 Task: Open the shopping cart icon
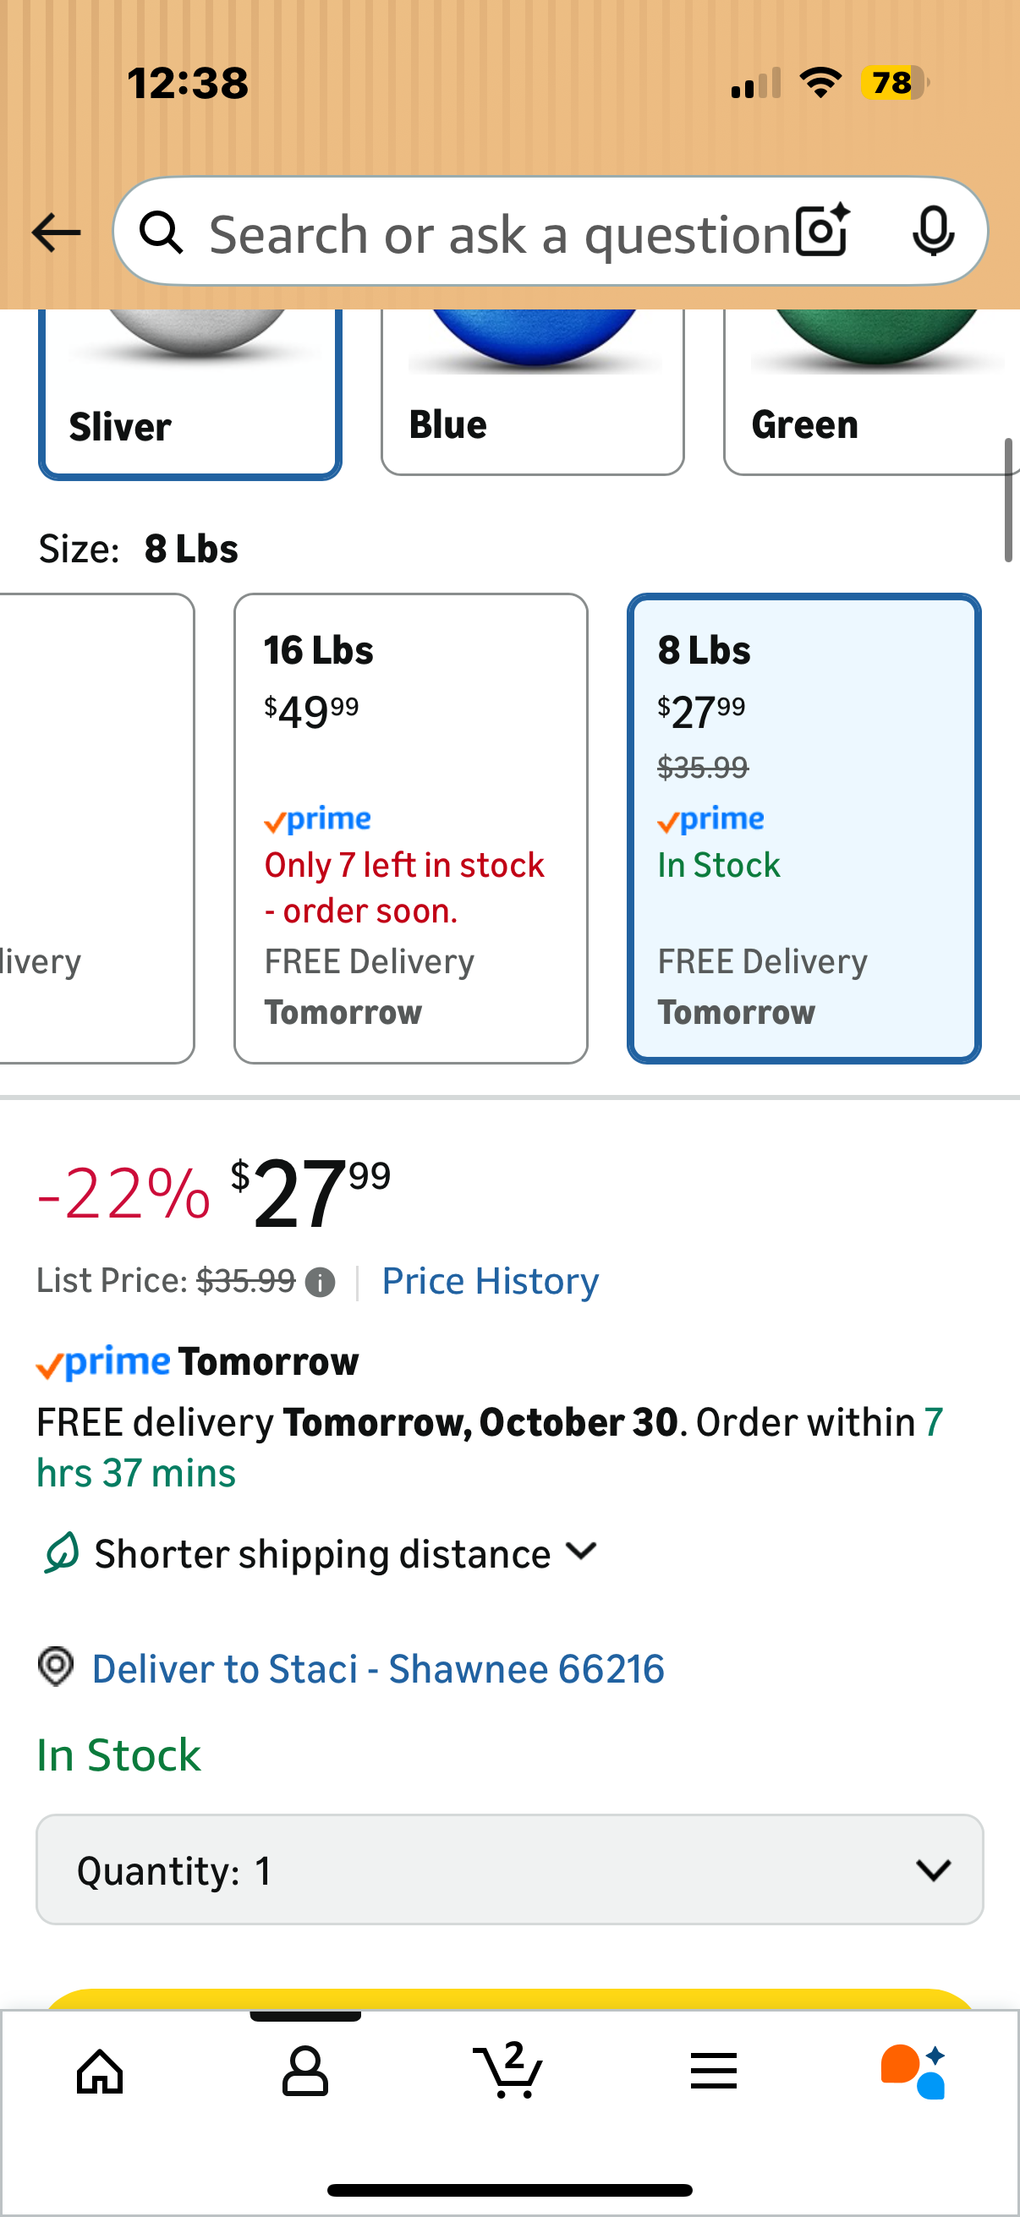pyautogui.click(x=508, y=2071)
